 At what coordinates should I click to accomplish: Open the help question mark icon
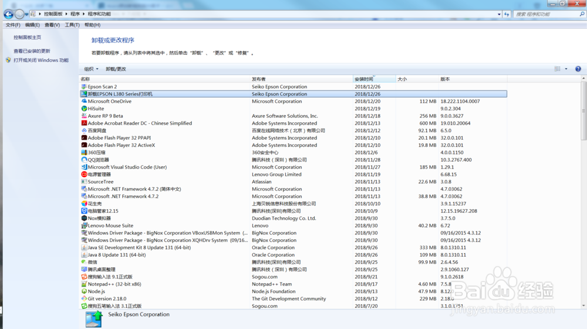click(x=578, y=69)
